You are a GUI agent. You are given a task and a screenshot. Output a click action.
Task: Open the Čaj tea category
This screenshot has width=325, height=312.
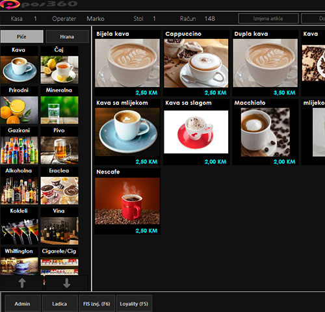tap(59, 65)
